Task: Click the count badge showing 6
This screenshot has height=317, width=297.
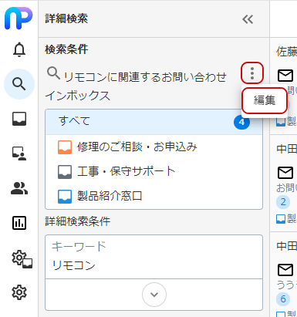Action: click(283, 299)
